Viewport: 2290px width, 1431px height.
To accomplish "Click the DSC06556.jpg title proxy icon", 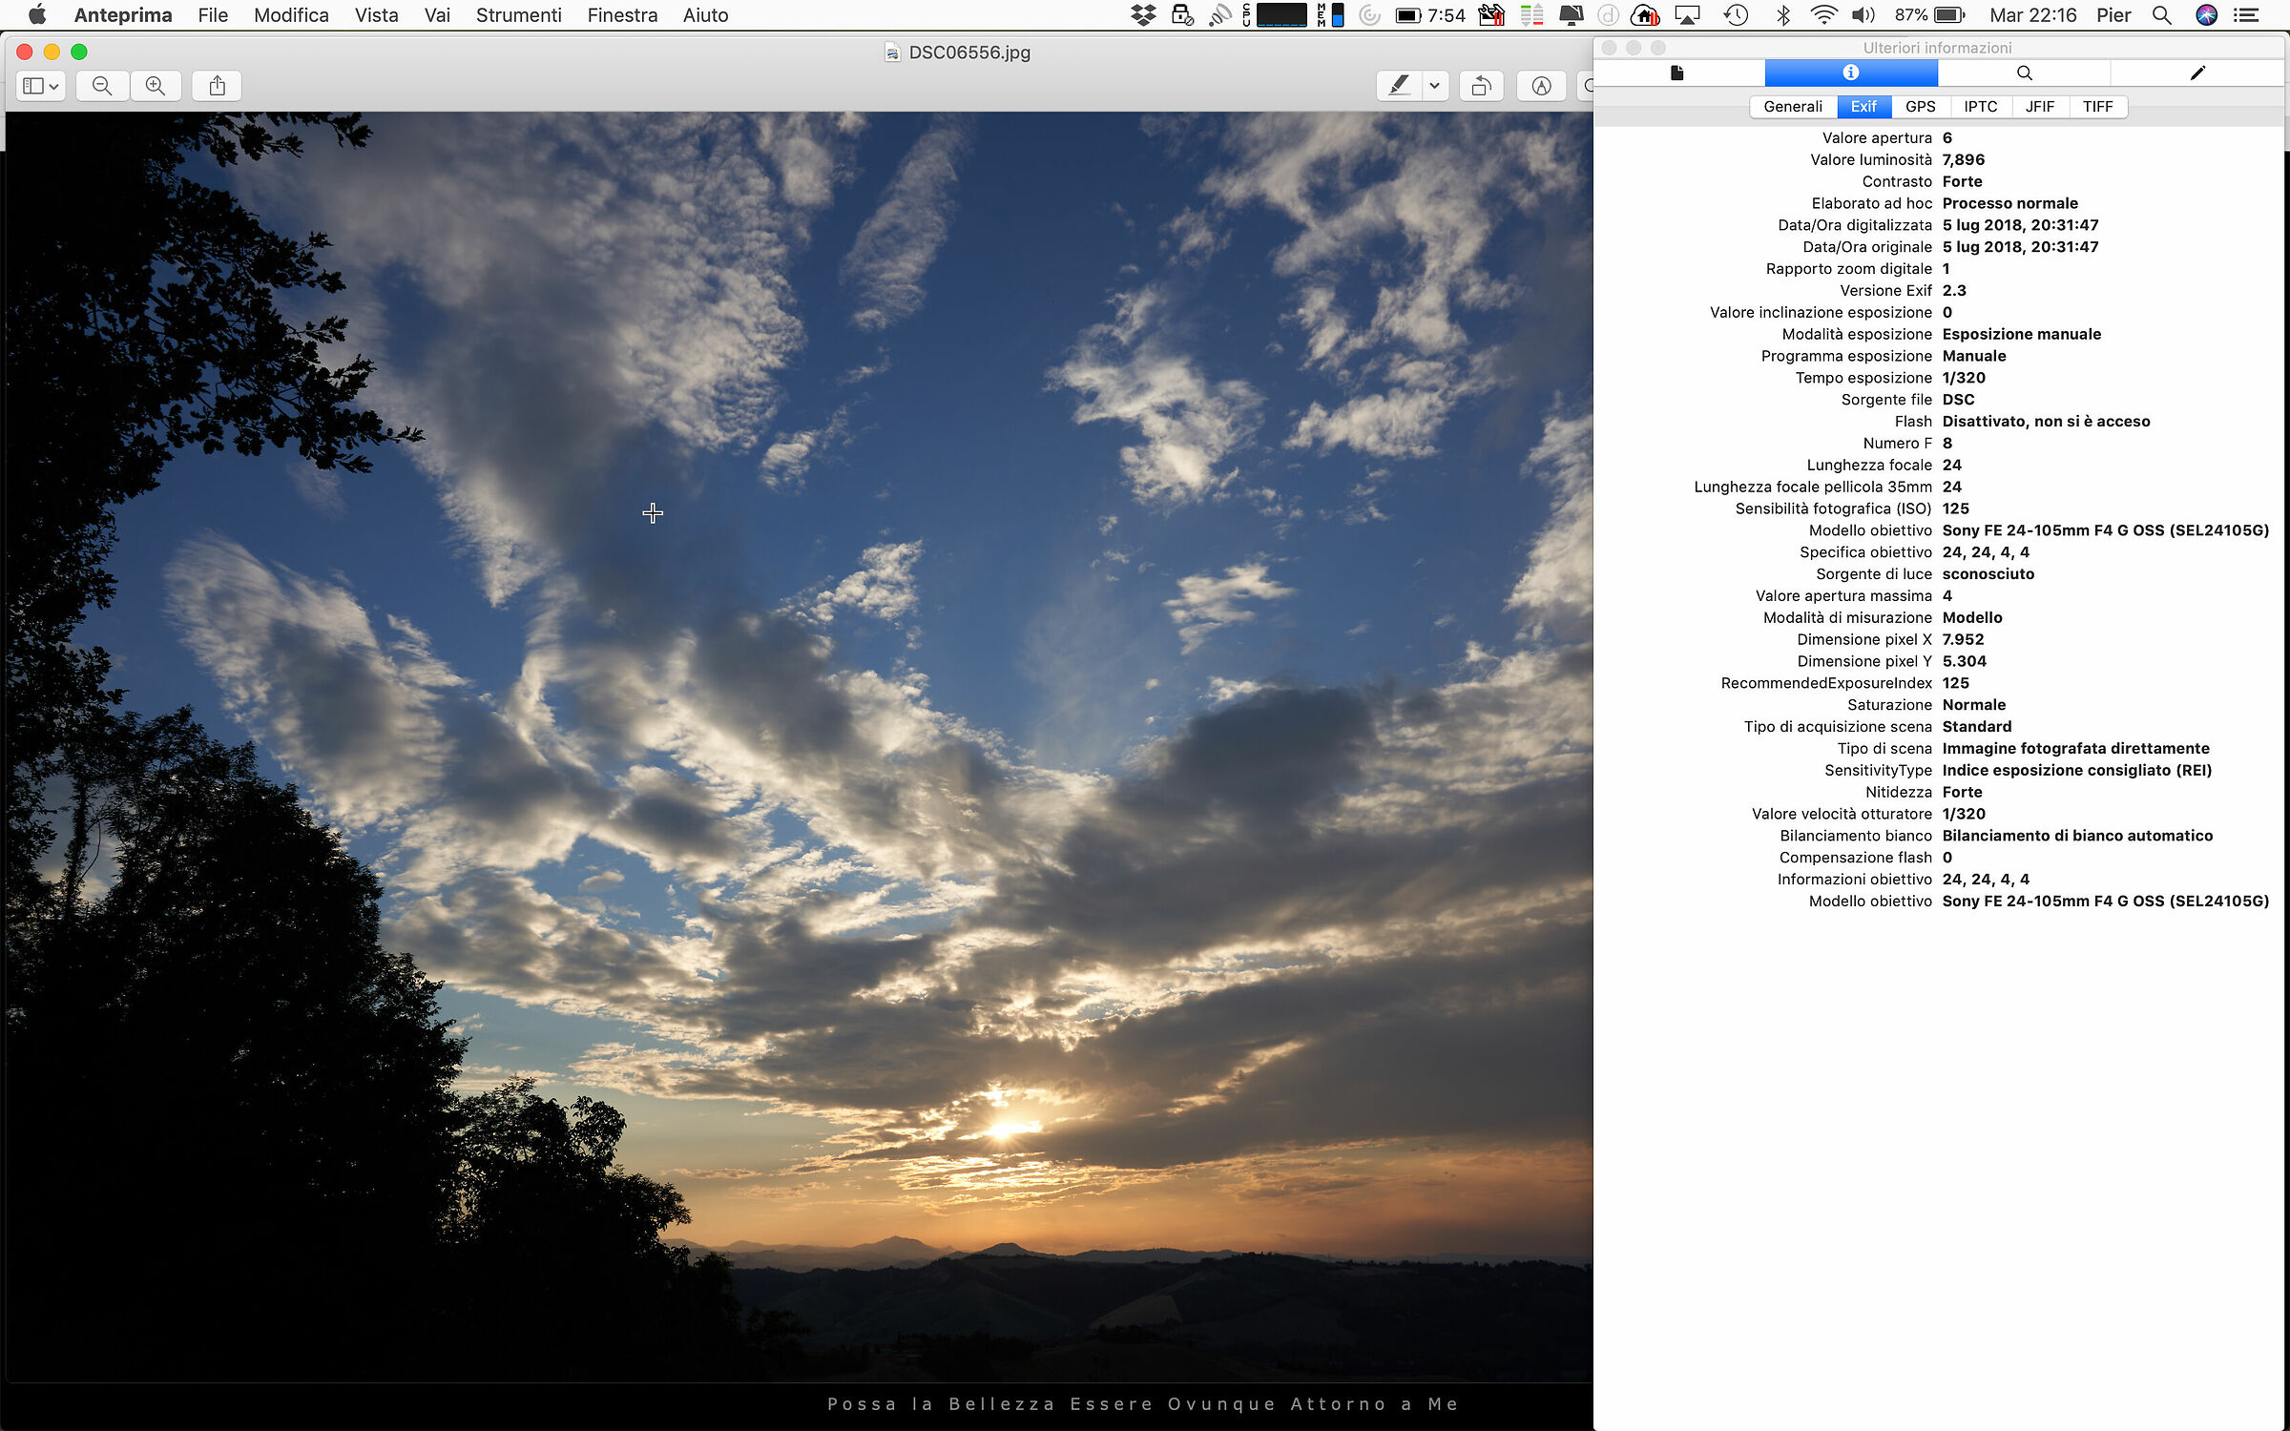I will point(892,52).
